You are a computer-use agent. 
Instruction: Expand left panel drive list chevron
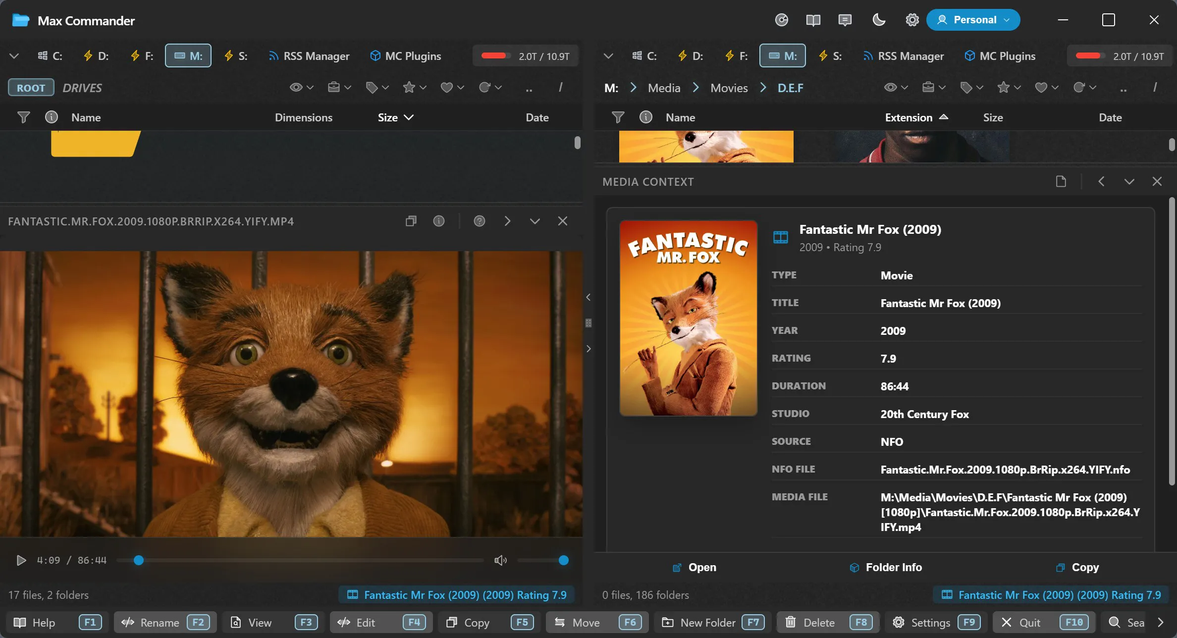pos(14,56)
